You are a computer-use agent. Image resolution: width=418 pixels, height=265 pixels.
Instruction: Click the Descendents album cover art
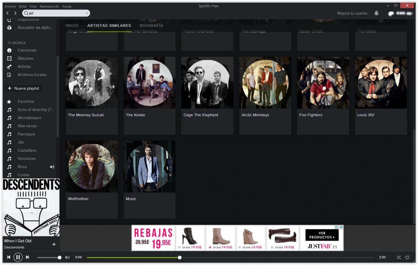(x=31, y=208)
